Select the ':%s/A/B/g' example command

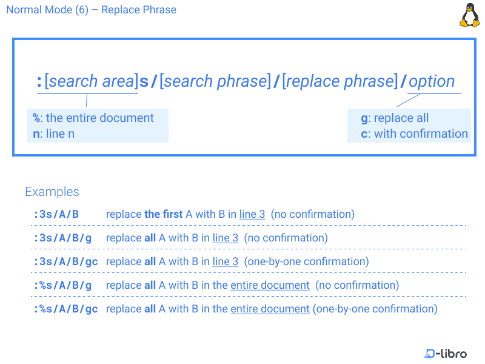tap(63, 285)
